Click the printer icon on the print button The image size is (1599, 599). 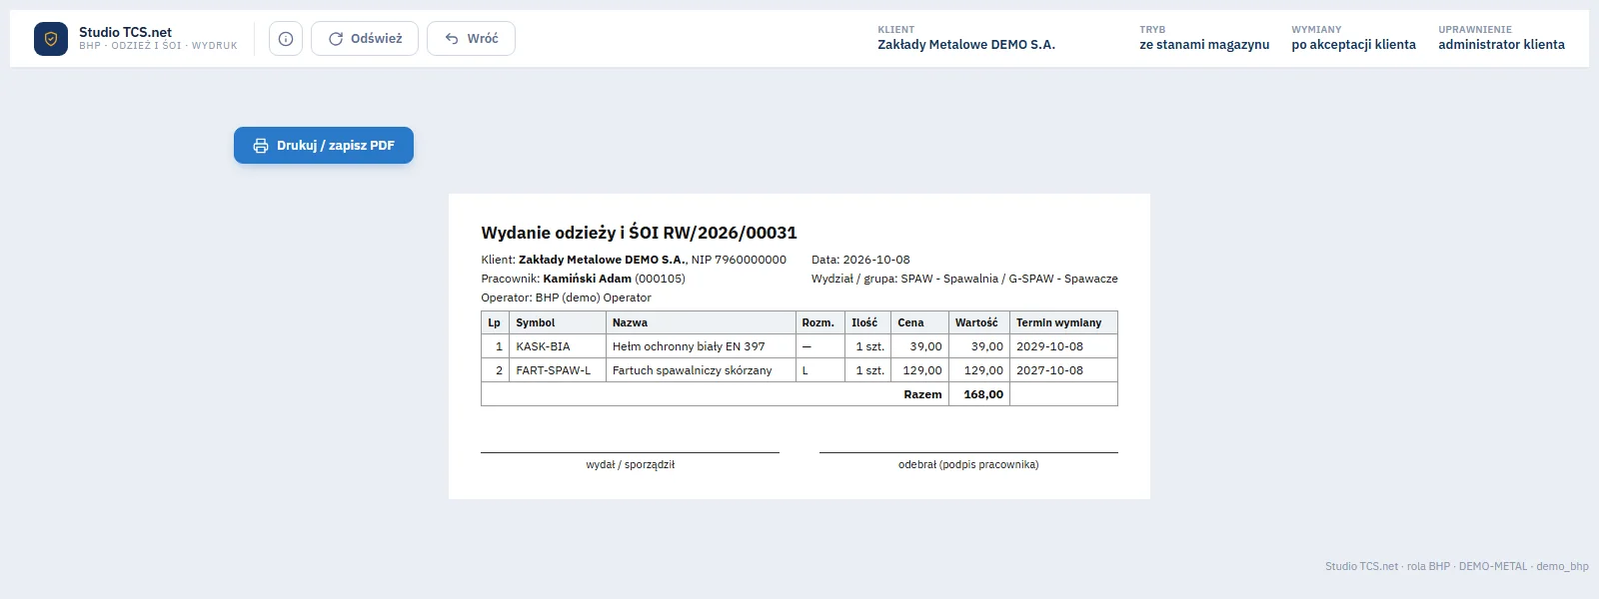[x=261, y=146]
